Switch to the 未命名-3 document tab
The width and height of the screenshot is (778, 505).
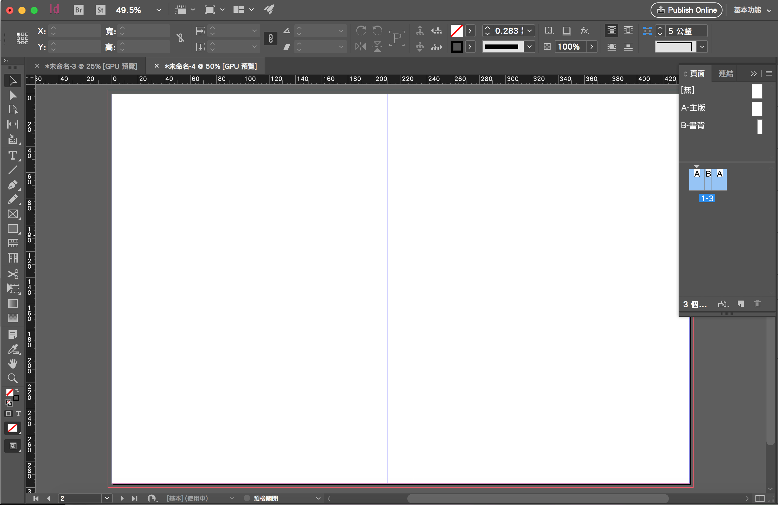[91, 66]
